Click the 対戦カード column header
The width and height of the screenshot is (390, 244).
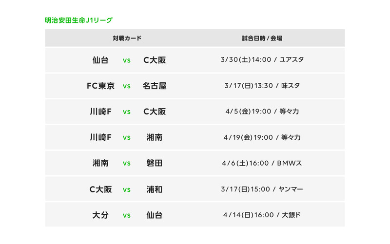(127, 38)
